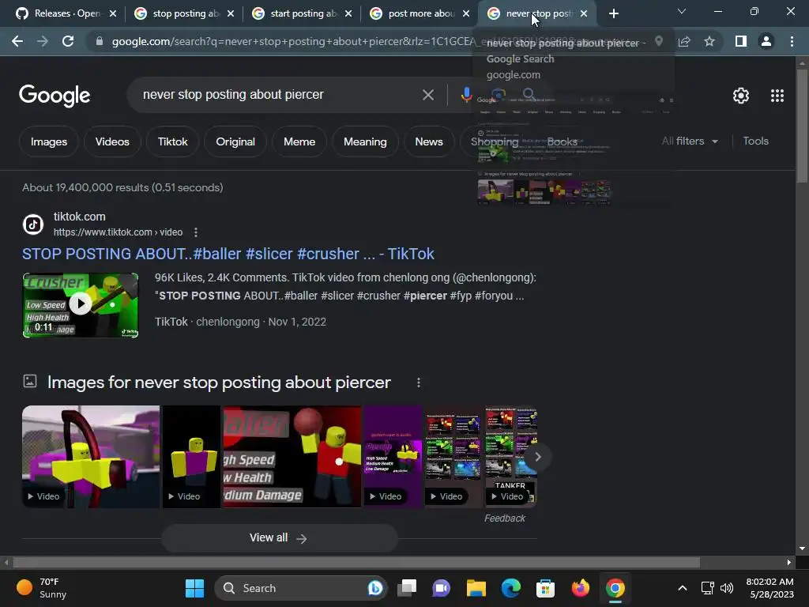Open Microsoft Store from the taskbar
Screen dimensions: 809x607
[545, 588]
